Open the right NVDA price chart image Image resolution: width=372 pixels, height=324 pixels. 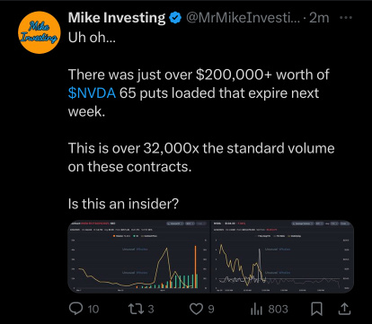tap(283, 257)
